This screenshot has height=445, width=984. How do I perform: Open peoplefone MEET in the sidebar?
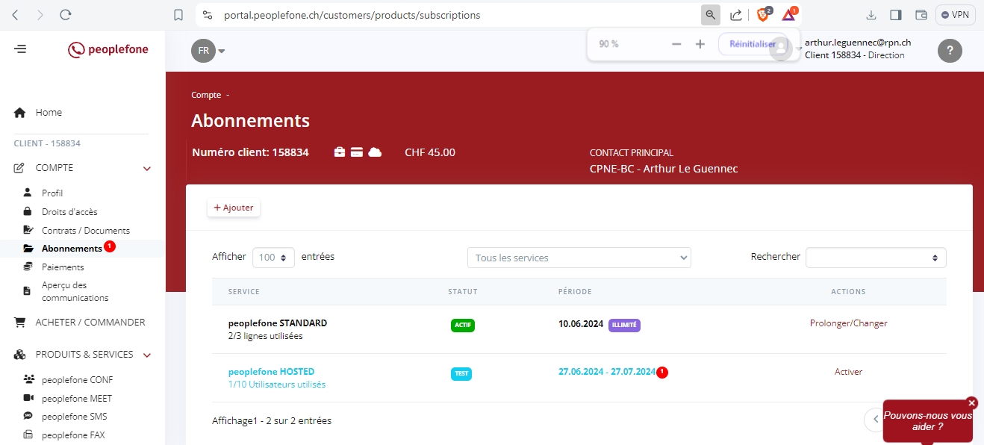77,398
